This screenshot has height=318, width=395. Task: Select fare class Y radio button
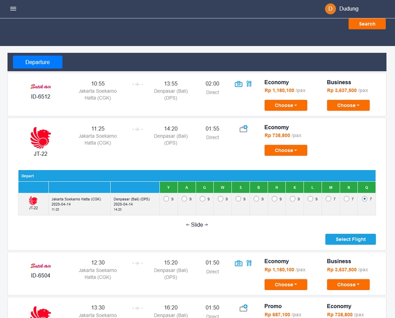click(x=166, y=199)
